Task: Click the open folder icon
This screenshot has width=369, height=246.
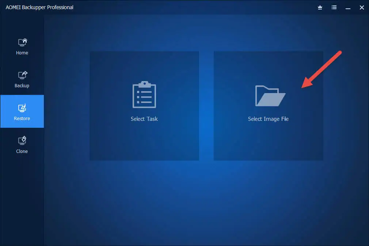Action: point(270,96)
